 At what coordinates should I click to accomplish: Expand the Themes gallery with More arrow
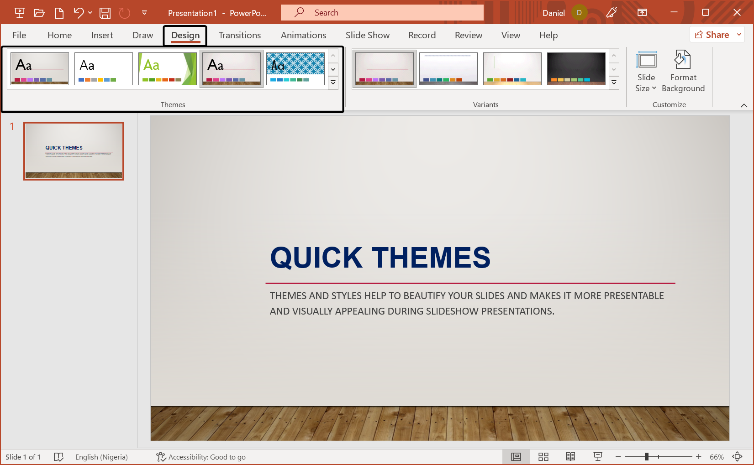click(x=332, y=83)
